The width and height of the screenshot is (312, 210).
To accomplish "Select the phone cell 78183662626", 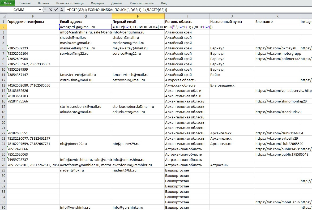I will point(33,91).
